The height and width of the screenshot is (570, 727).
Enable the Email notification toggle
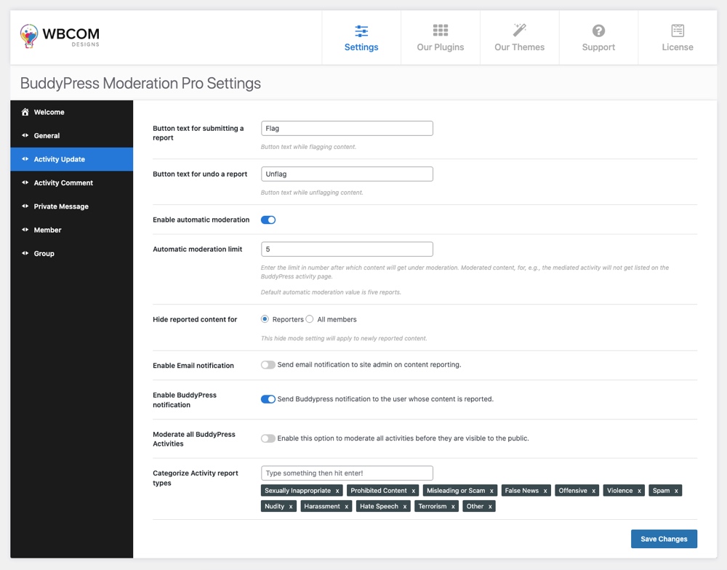268,364
